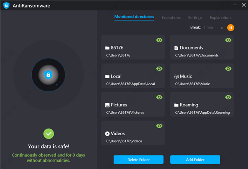
Task: Click path 'C:\Users\86176\AppData\Roaming'
Action: point(202,113)
